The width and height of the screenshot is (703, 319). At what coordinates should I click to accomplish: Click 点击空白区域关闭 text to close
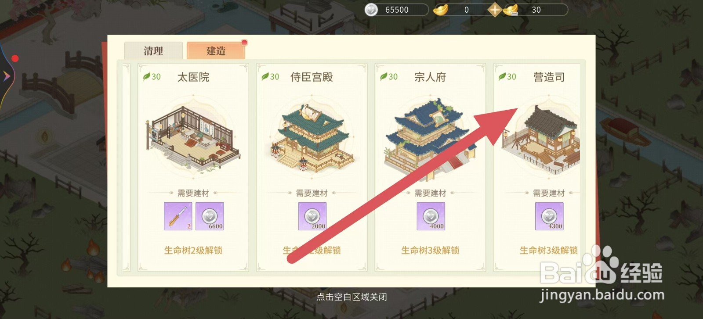click(x=351, y=297)
